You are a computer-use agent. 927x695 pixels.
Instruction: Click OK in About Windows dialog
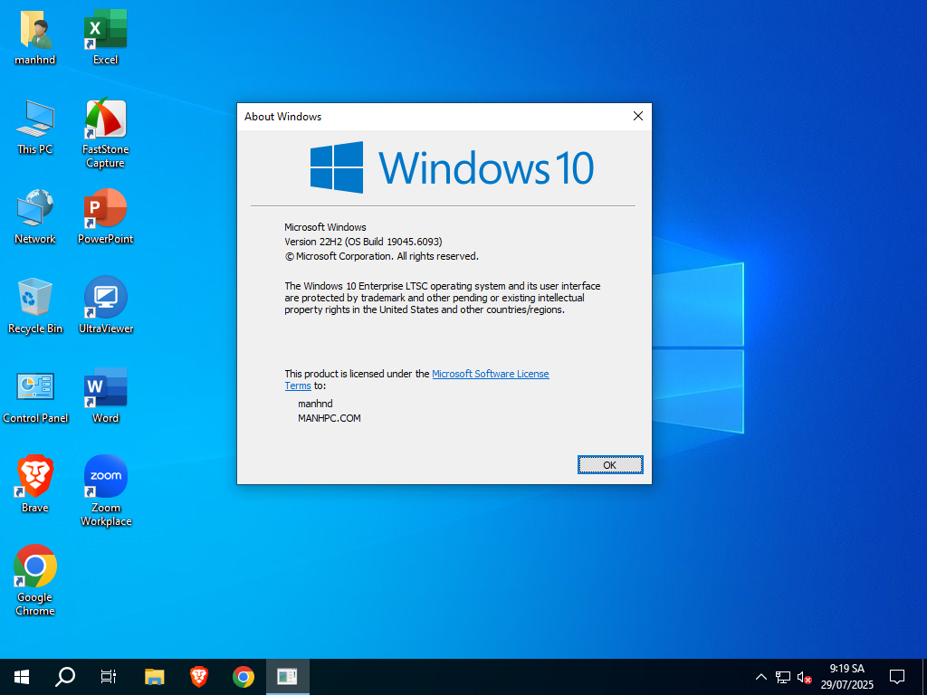pyautogui.click(x=610, y=464)
